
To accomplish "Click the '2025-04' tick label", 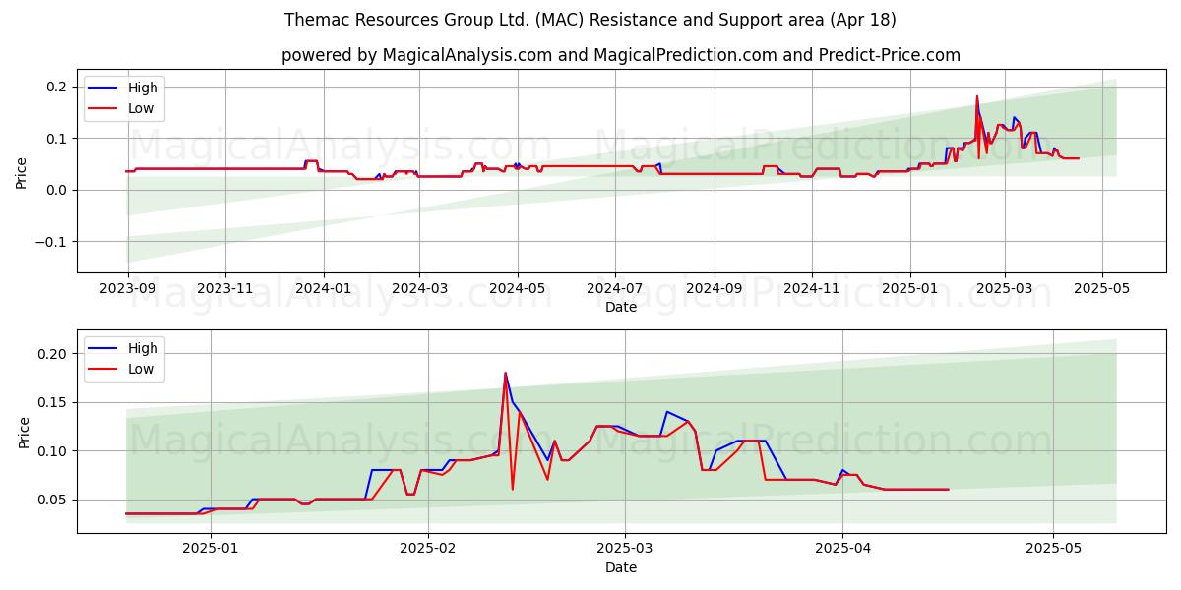I will point(843,549).
